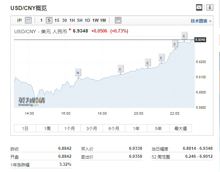Image resolution: width=220 pixels, height=172 pixels.
Task: Click the news/calendar layout icon in toolbar
Action: click(x=118, y=20)
